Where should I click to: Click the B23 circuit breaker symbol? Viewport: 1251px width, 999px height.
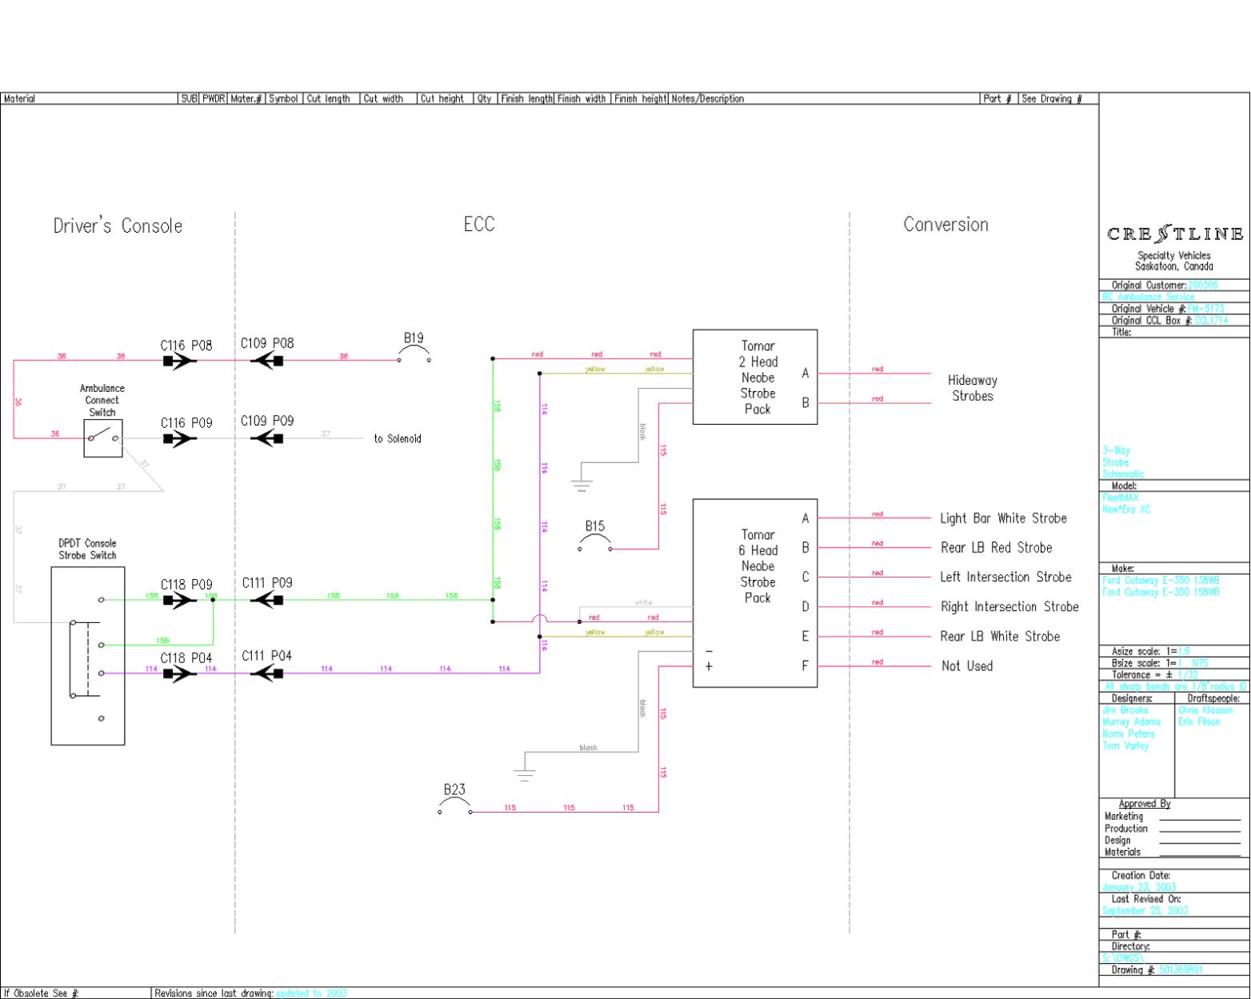(x=454, y=808)
